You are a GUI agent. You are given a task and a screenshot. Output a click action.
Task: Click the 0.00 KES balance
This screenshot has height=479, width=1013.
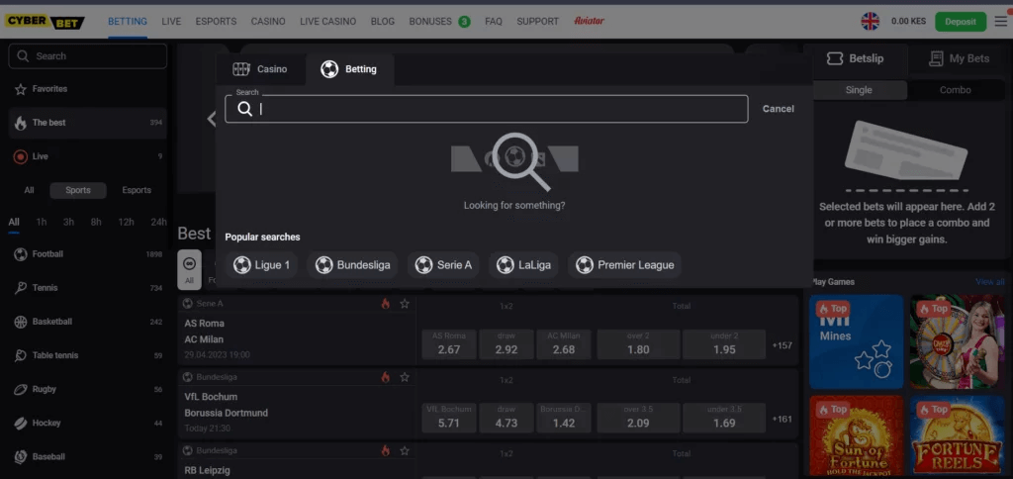point(908,22)
